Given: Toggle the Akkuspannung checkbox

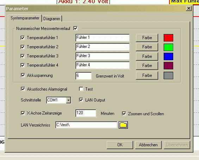Looking at the screenshot, I should 23,75.
